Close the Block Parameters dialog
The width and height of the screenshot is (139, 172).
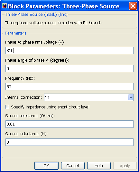pyautogui.click(x=133, y=6)
